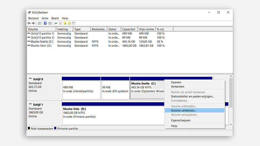Click the volume icon beside Mucho Snello (C:)
The width and height of the screenshot is (260, 146).
point(29,41)
